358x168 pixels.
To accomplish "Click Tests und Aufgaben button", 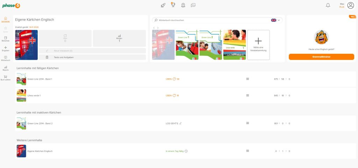I will 92,57.
